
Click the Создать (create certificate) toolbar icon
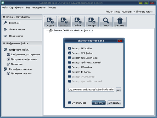50,22
